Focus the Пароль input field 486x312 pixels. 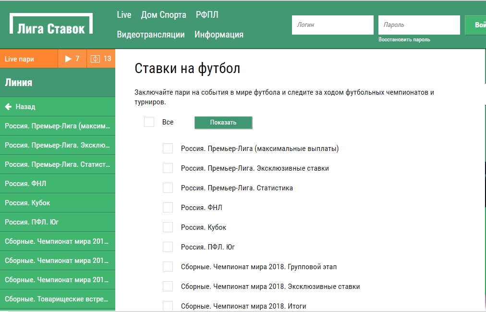point(419,25)
